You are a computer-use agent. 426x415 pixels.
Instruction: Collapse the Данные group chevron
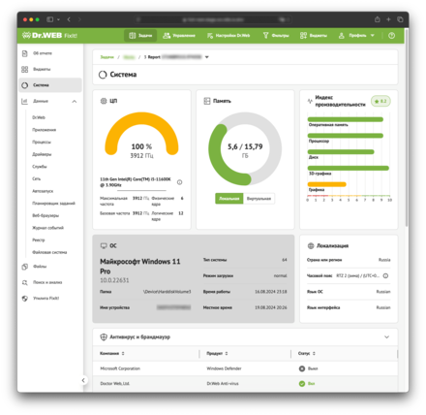coord(75,102)
